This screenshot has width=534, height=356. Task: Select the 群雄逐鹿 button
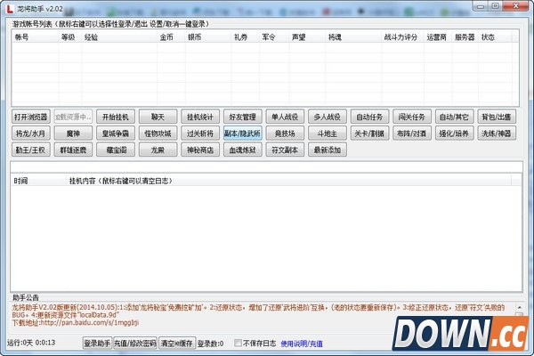click(73, 150)
